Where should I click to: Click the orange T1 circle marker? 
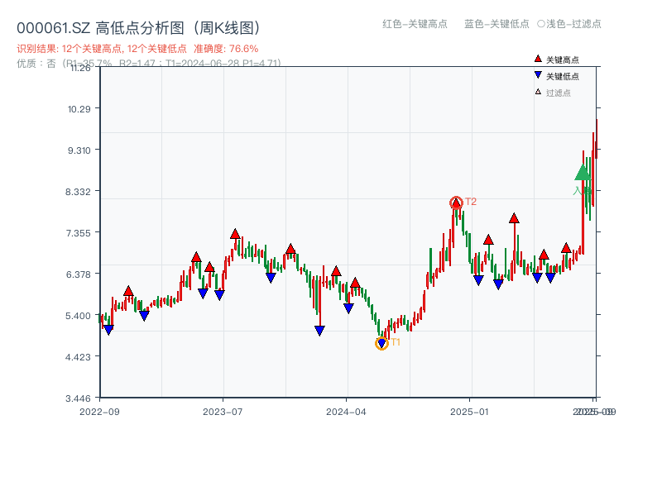(x=381, y=344)
